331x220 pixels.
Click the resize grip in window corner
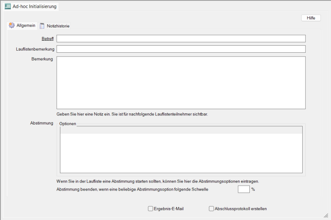coord(326,215)
